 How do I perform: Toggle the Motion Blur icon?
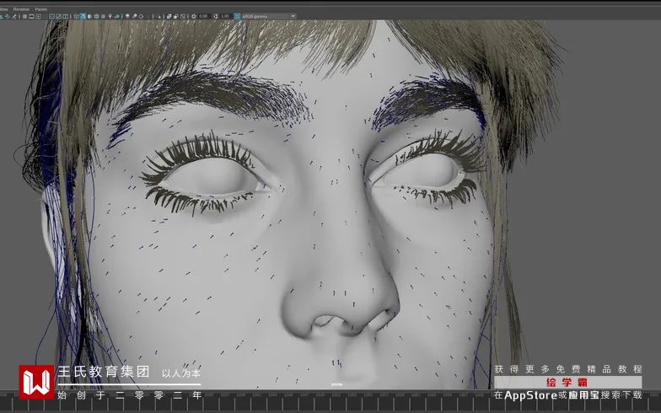pyautogui.click(x=135, y=17)
